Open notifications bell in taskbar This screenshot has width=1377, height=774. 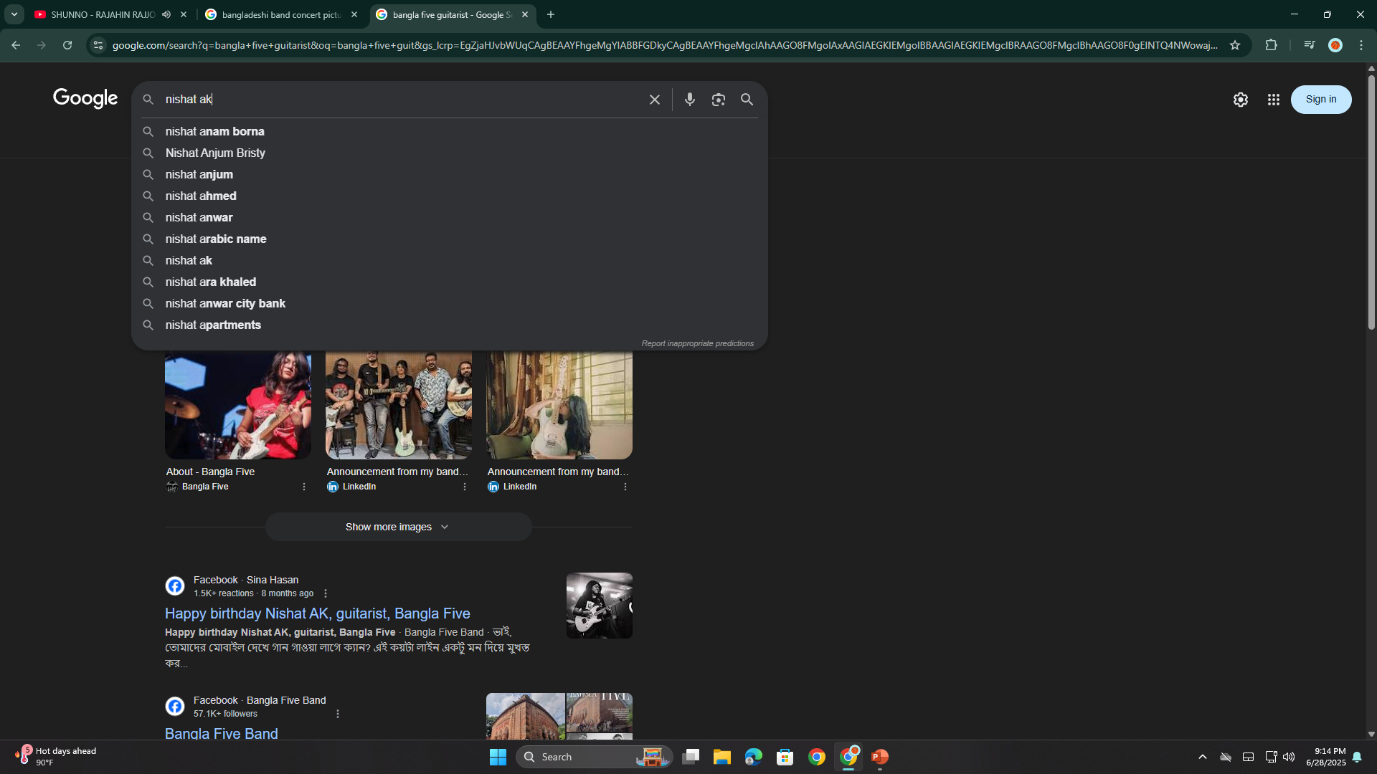tap(1357, 757)
